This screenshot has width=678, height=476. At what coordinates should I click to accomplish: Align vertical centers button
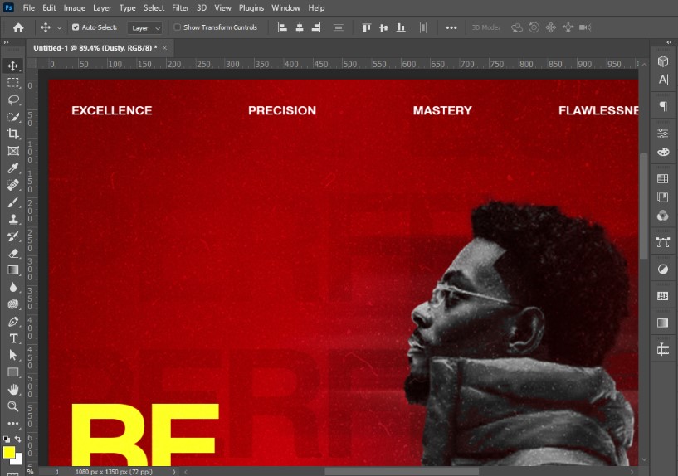click(x=383, y=27)
